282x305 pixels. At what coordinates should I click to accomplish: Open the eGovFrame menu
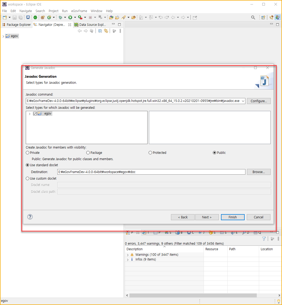[x=79, y=11]
